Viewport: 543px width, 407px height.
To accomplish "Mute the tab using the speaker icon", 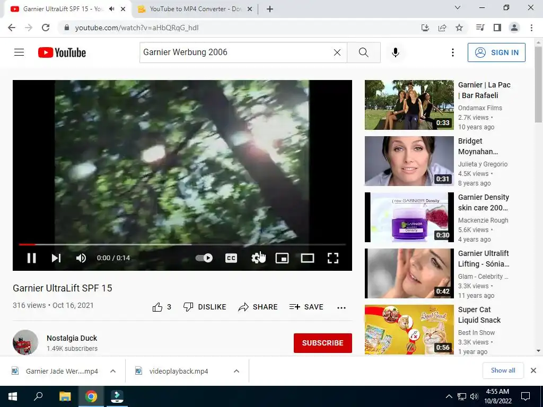I will point(111,9).
